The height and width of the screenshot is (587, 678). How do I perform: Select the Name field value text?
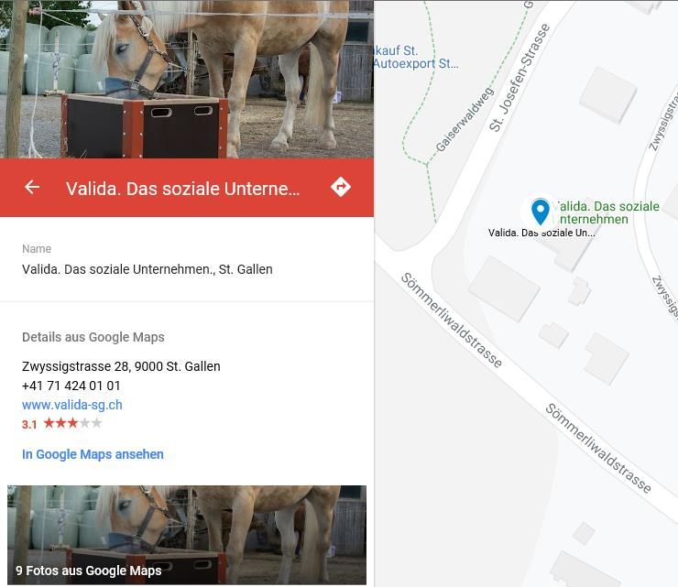click(147, 269)
